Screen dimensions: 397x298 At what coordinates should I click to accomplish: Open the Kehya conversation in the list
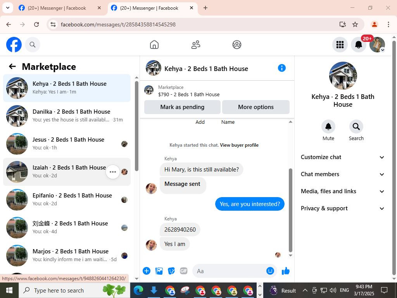[67, 88]
